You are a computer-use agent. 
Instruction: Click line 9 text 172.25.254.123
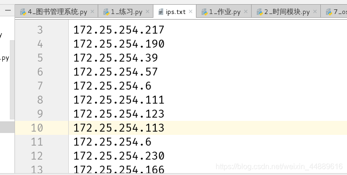coord(119,114)
